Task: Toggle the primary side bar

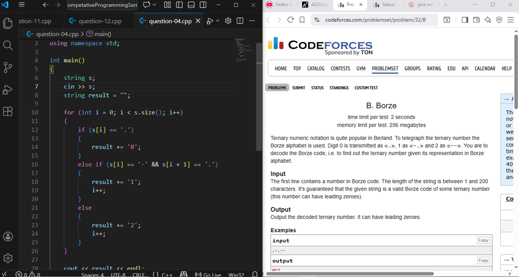Action: coord(179,5)
